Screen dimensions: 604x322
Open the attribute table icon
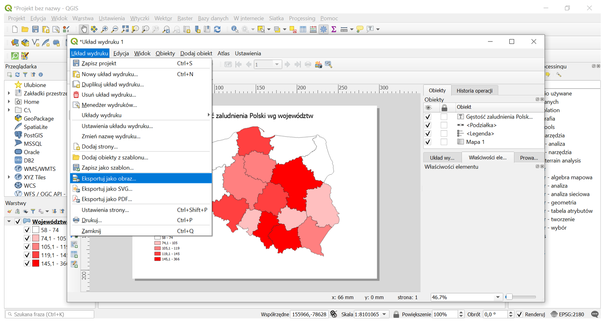click(x=303, y=29)
